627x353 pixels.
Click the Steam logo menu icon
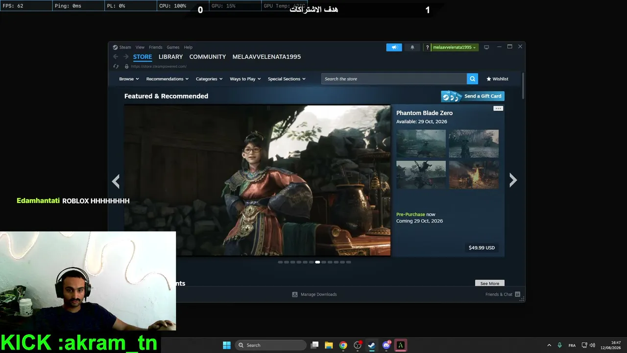coord(115,48)
